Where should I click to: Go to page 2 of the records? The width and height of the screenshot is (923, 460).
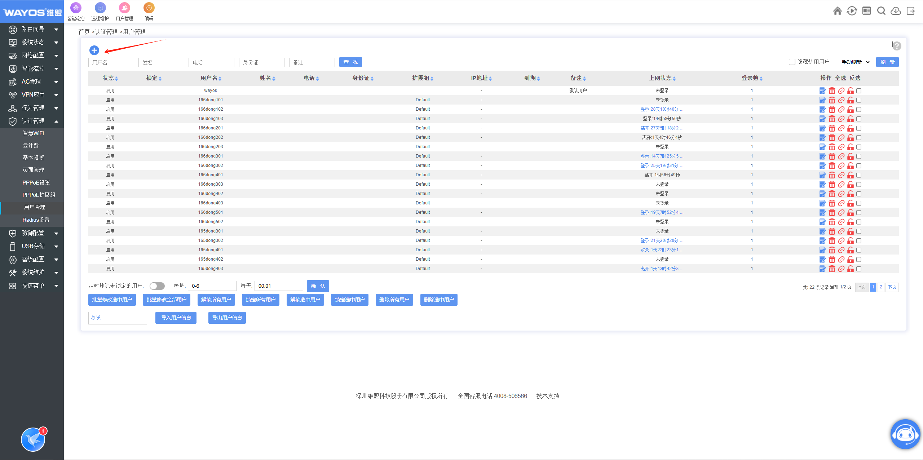881,287
